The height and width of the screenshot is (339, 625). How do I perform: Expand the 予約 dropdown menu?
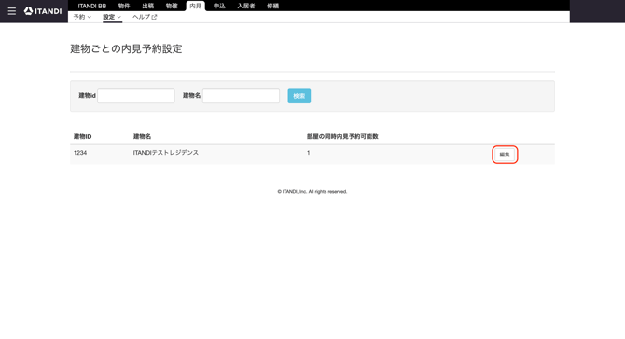point(82,17)
